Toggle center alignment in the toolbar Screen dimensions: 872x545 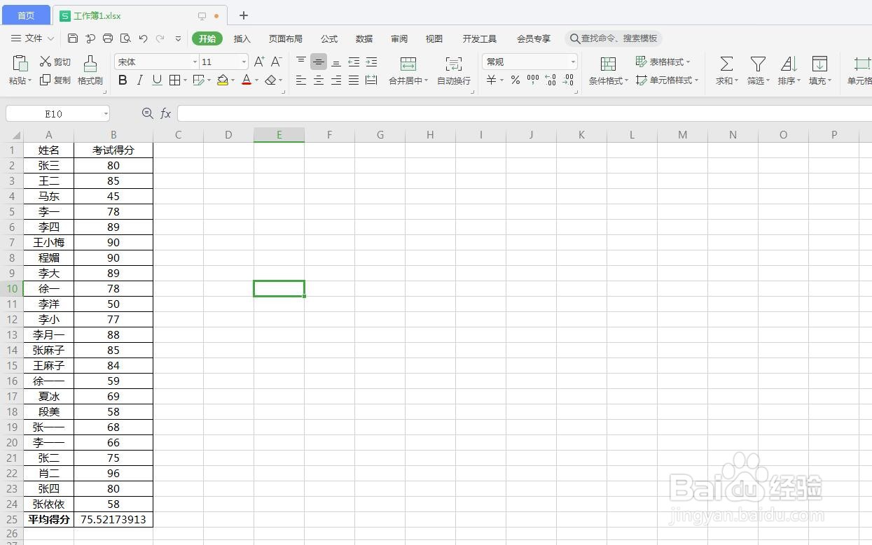coord(319,80)
